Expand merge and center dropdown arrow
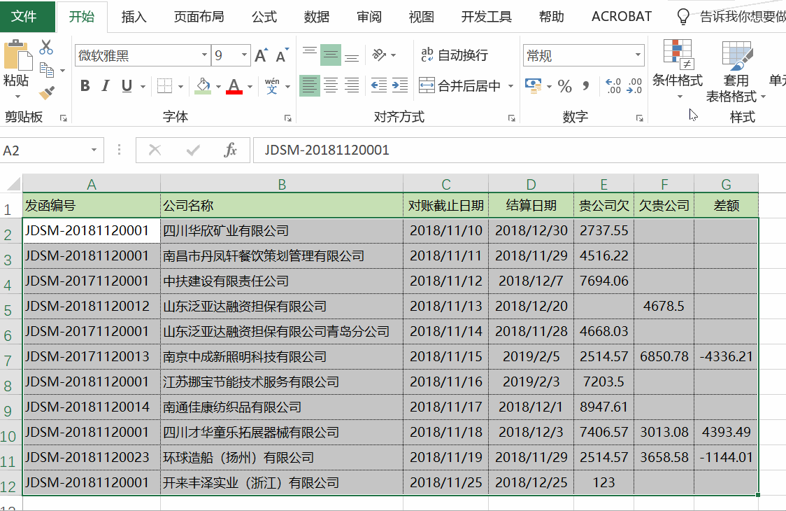The width and height of the screenshot is (786, 511). (x=510, y=86)
